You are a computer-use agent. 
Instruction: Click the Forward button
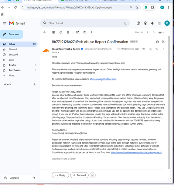tap(79, 175)
